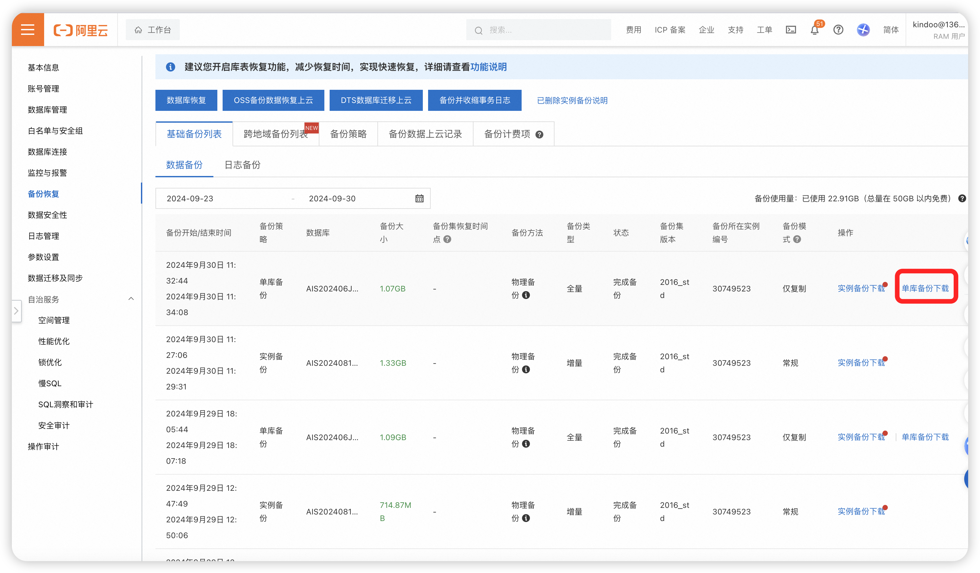Click DTS数据库迁移上云 button
The image size is (980, 573).
[376, 100]
